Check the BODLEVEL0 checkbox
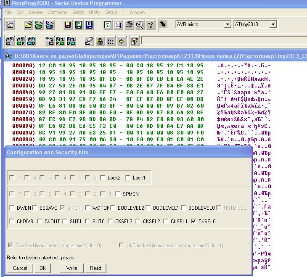Image resolution: width=307 pixels, height=277 pixels. [x=183, y=208]
